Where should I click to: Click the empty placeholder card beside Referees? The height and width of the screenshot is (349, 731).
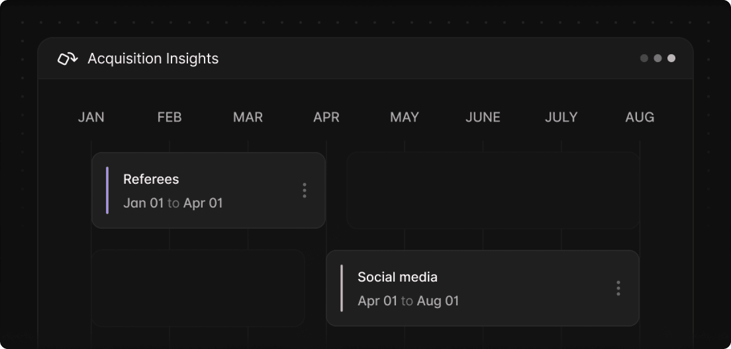[493, 190]
